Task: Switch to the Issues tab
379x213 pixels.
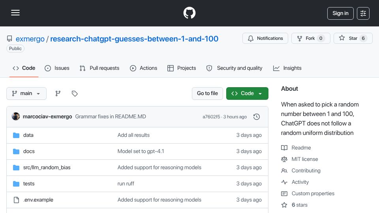Action: tap(57, 68)
